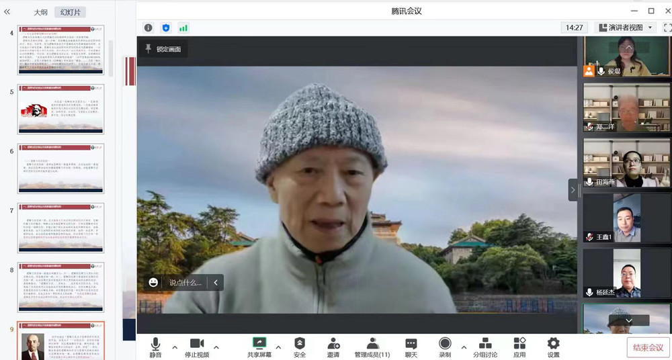Check the green network signal icon

coord(183,28)
